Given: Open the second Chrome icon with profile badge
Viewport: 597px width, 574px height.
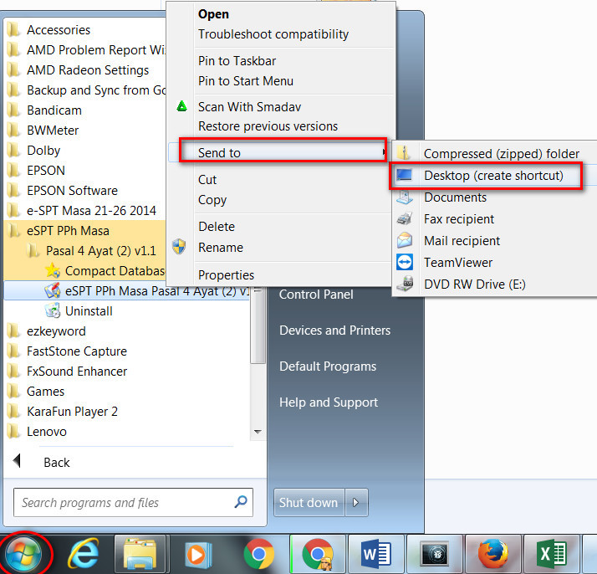Looking at the screenshot, I should pyautogui.click(x=318, y=554).
